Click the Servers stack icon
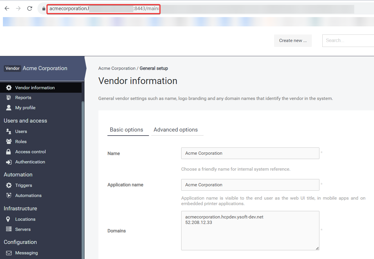 pyautogui.click(x=9, y=229)
